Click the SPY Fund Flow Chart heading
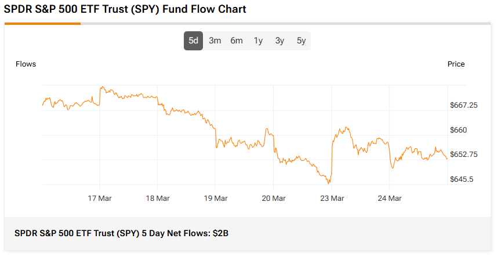Viewport: 501px width, 257px height. click(125, 9)
